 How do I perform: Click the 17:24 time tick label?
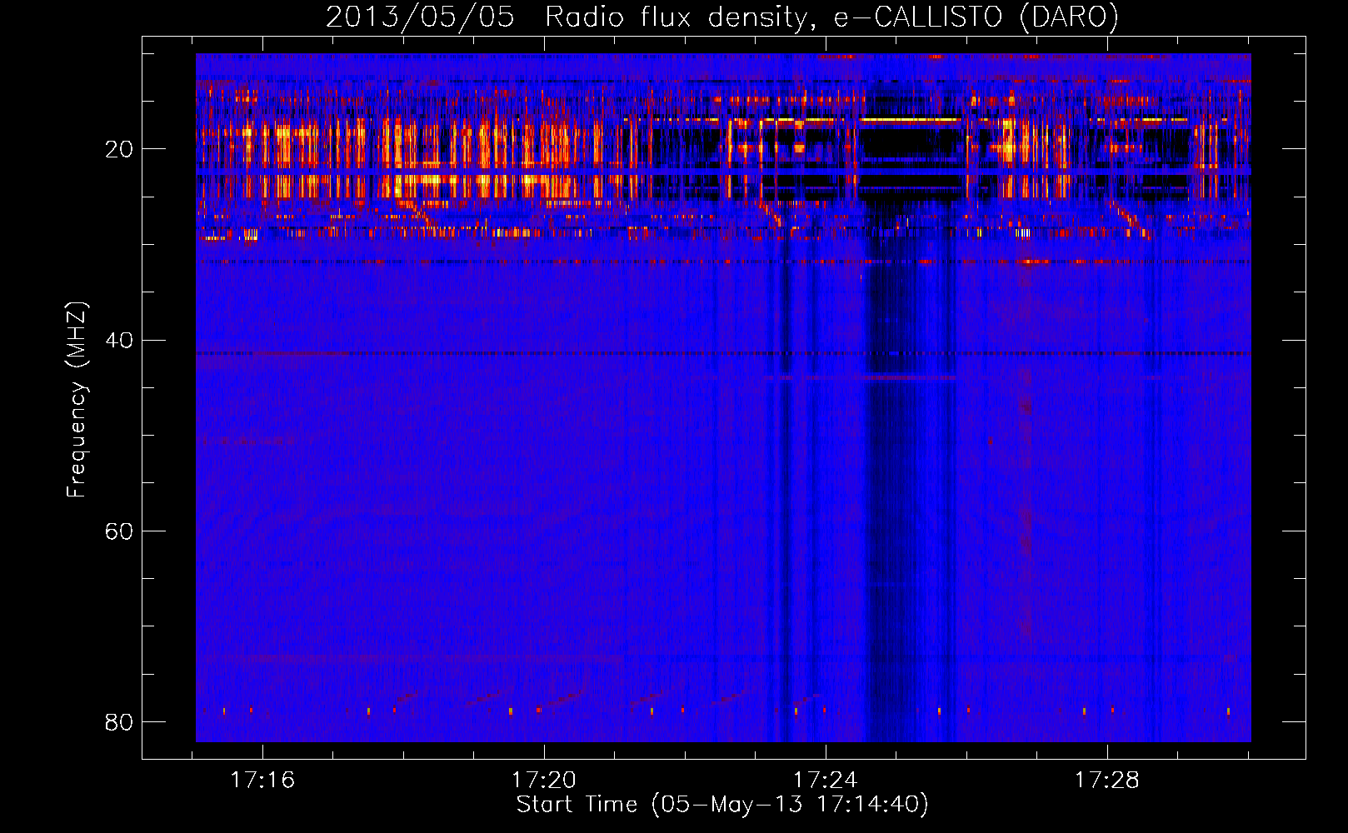click(x=825, y=781)
